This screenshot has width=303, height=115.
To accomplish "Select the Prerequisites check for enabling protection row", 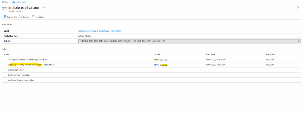I will tap(151, 60).
